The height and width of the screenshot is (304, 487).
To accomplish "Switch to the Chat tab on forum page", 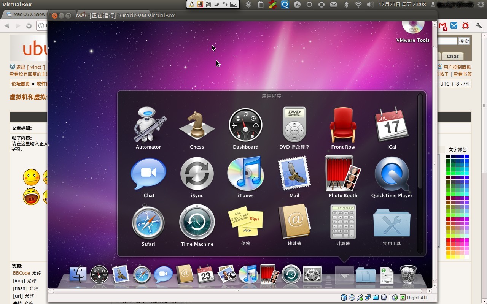I will (x=452, y=56).
